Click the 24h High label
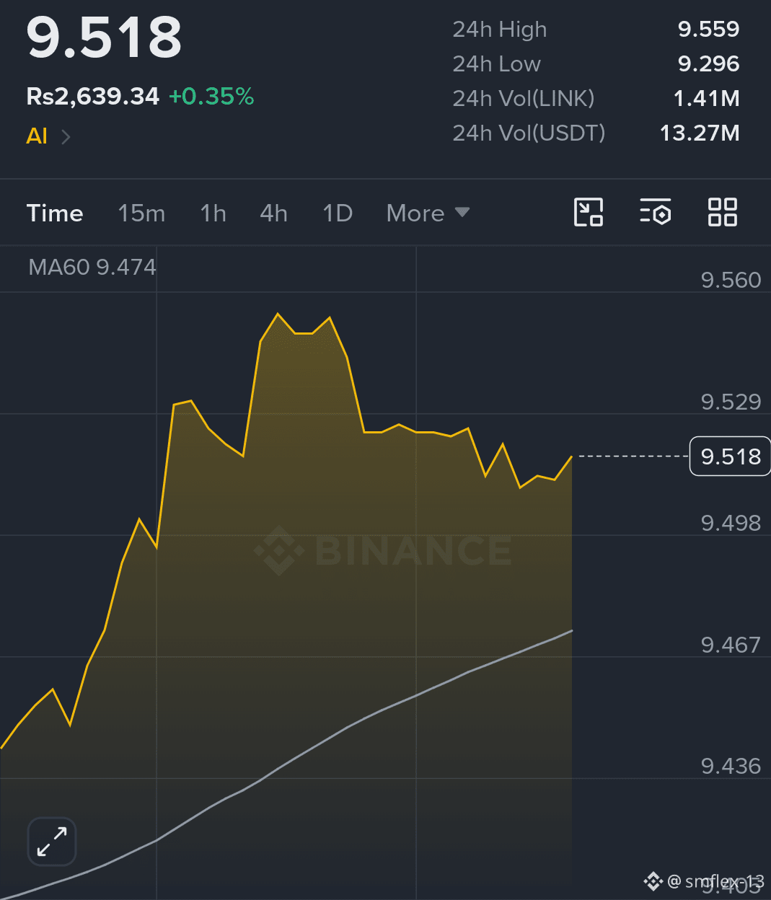Screen dimensions: 771x900 (499, 29)
